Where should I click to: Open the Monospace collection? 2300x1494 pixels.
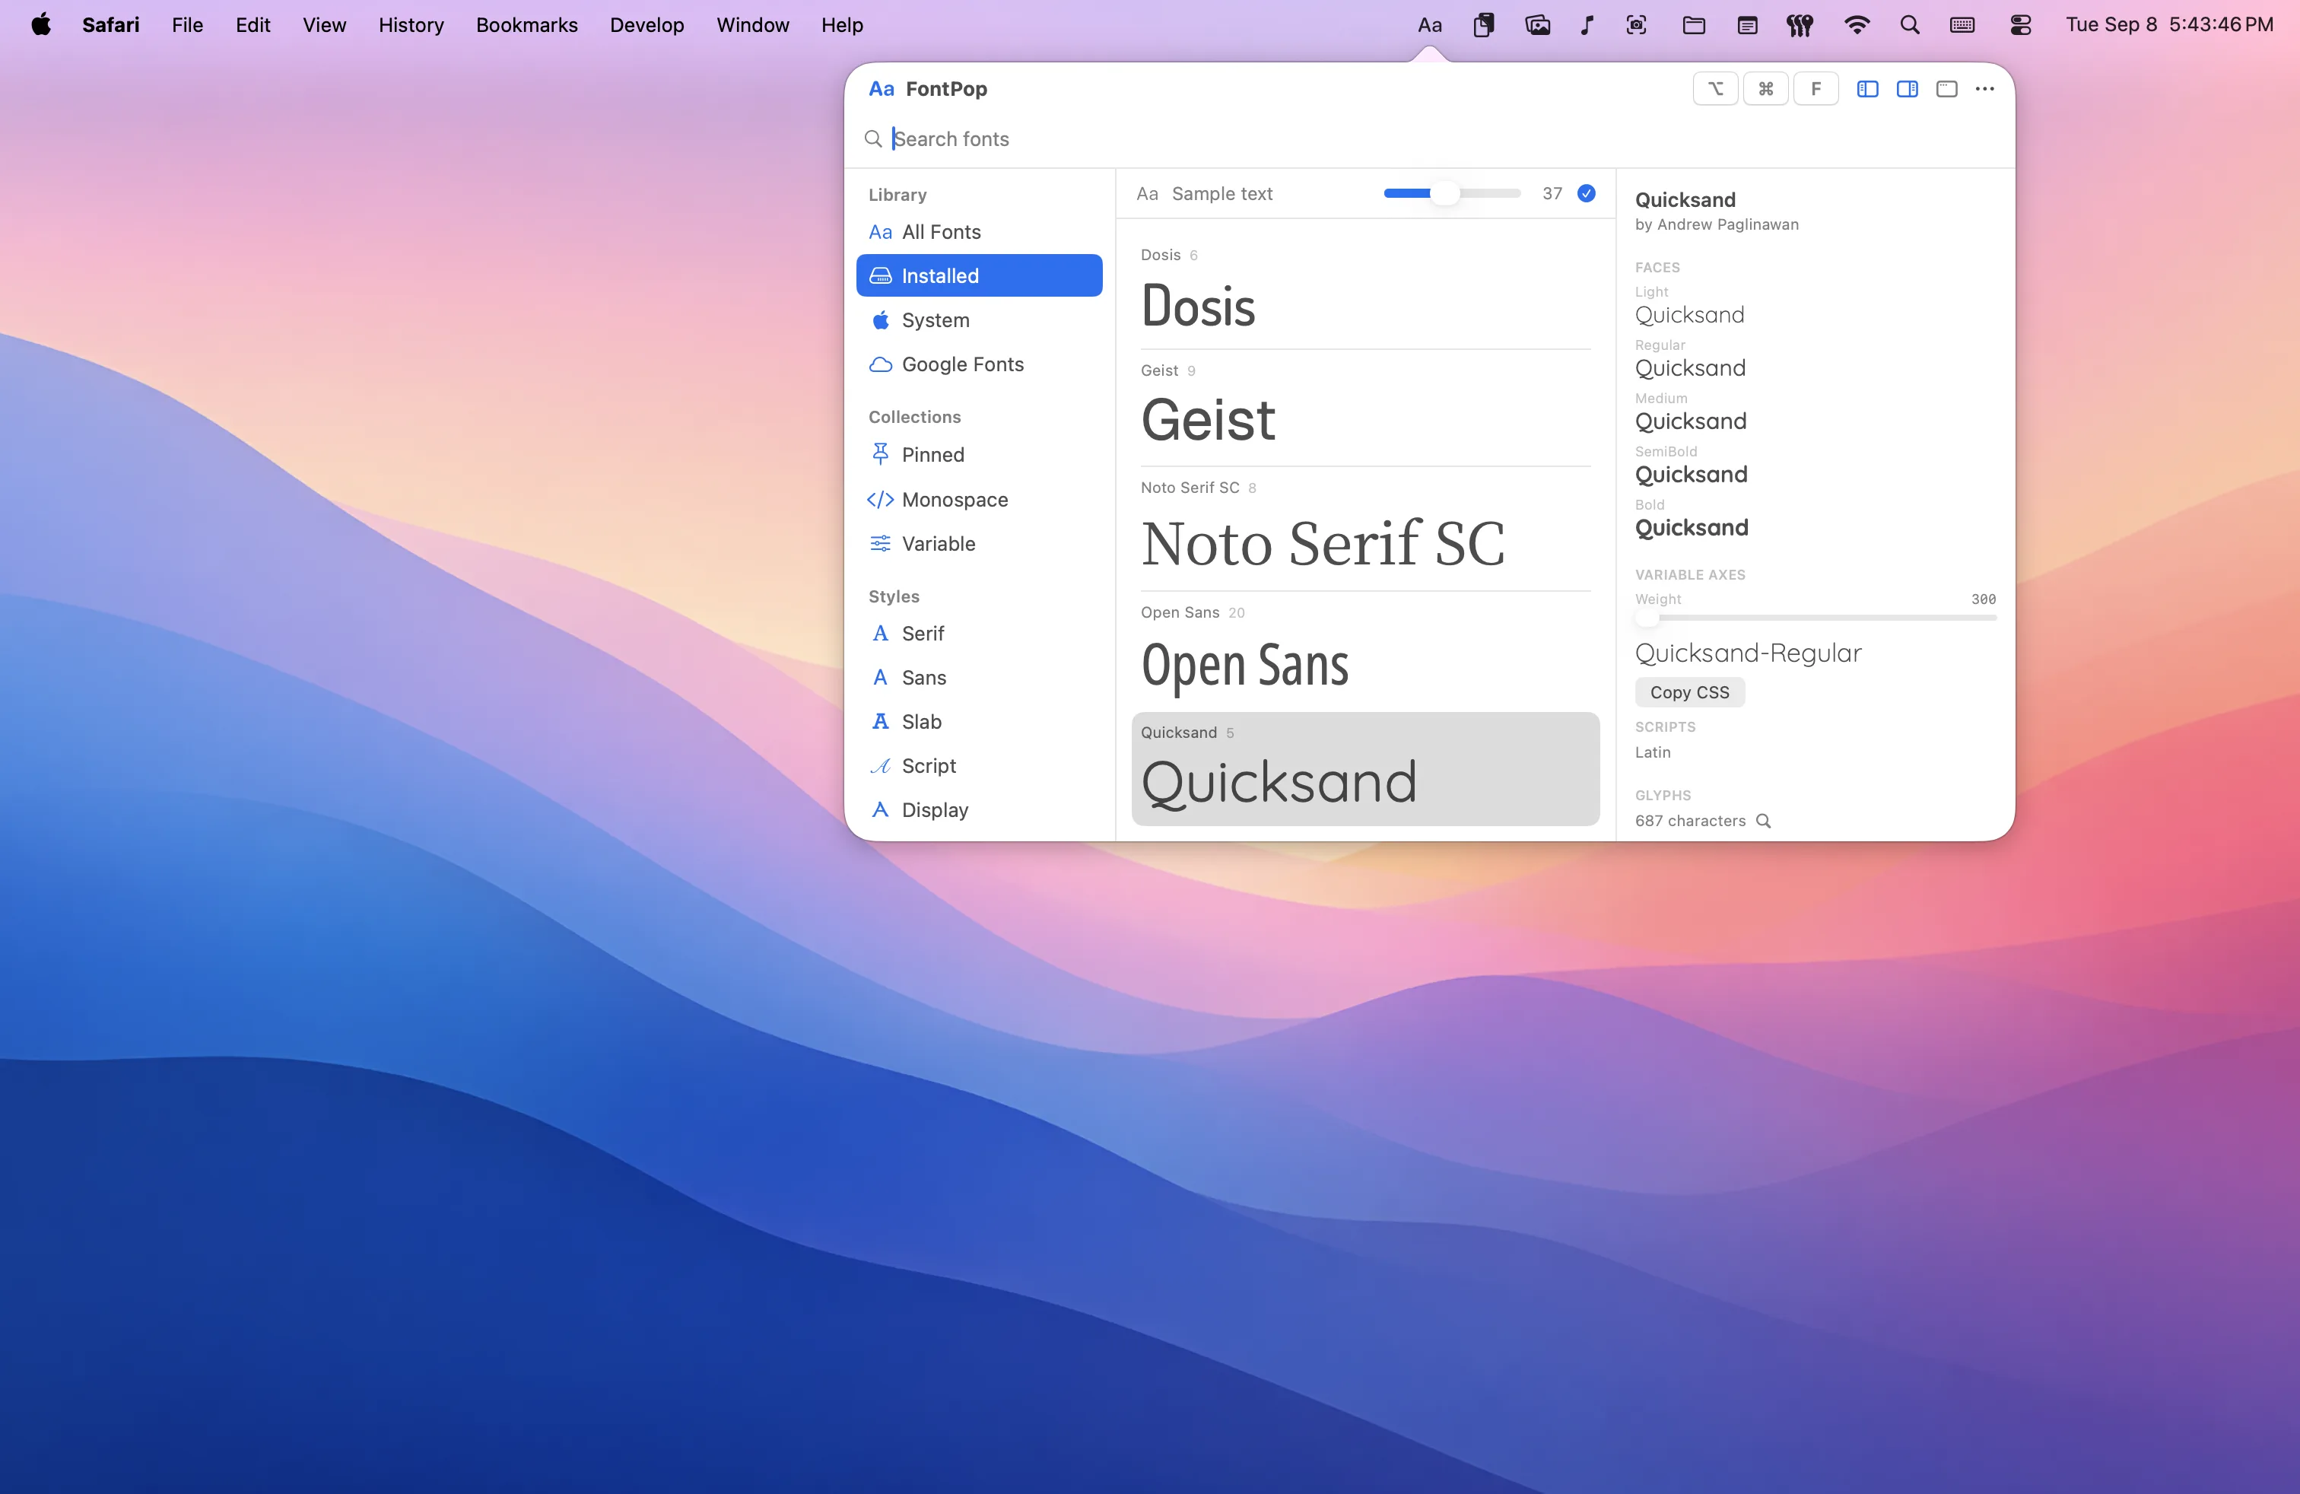coord(979,500)
